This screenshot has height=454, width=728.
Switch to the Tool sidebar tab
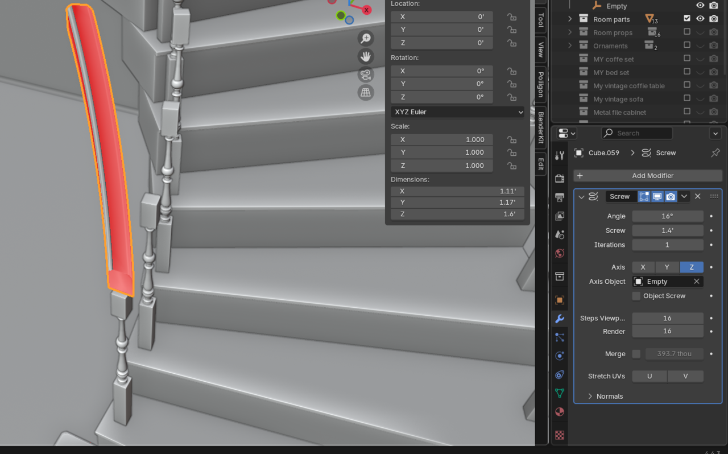[541, 20]
